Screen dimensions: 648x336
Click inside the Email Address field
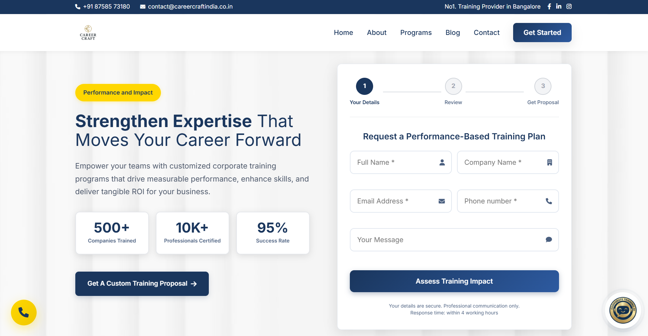pyautogui.click(x=394, y=201)
